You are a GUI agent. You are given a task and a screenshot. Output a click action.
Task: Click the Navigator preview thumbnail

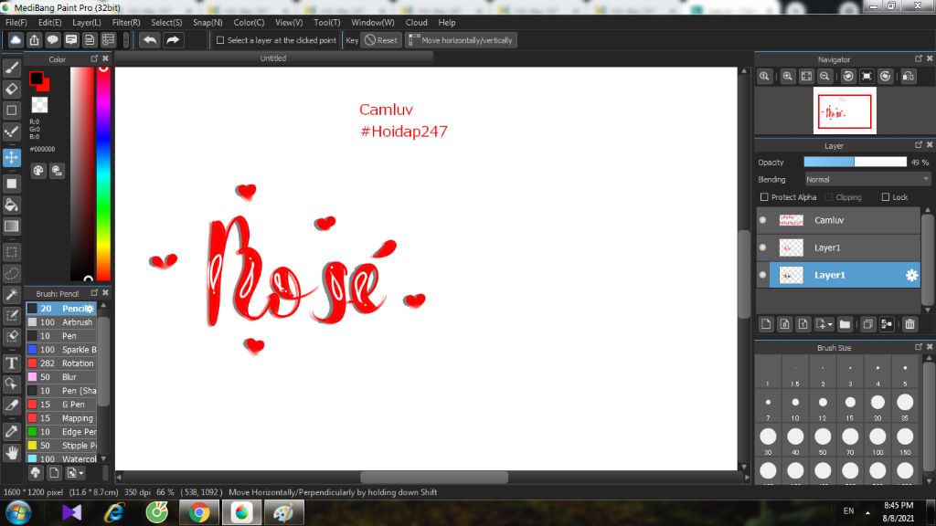[x=845, y=110]
